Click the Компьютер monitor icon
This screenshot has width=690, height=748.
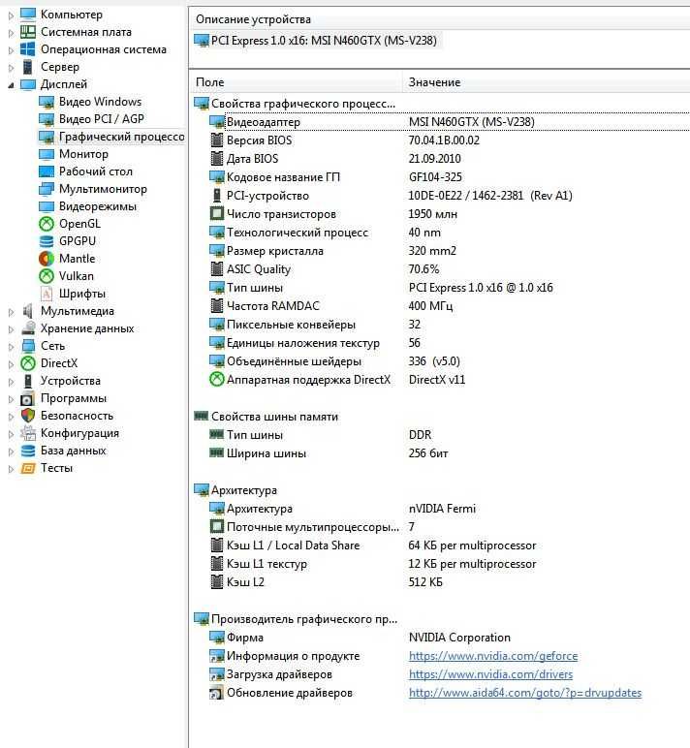[x=28, y=15]
